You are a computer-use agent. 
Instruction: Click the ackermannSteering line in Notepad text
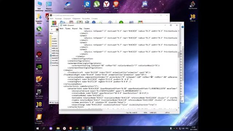(x=116, y=65)
